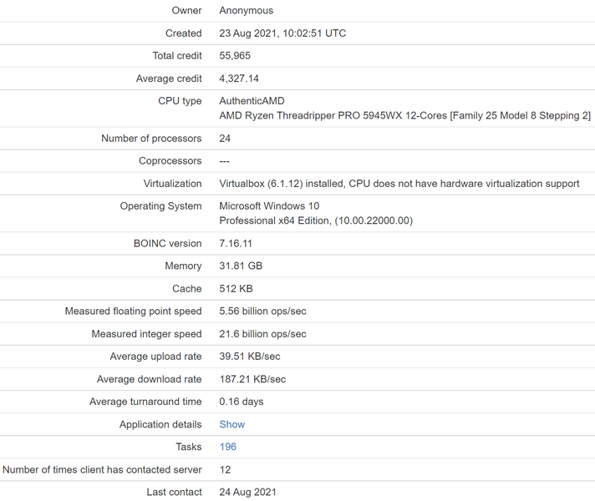Click the Average upload rate 39.51 KB/sec
This screenshot has height=501, width=595.
[x=252, y=357]
